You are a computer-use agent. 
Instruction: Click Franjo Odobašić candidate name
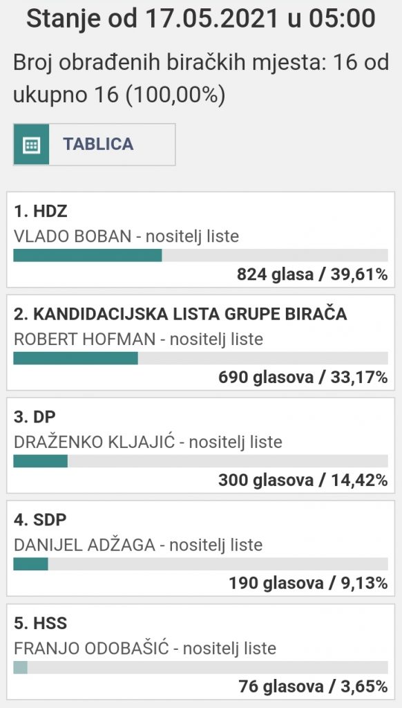(91, 649)
